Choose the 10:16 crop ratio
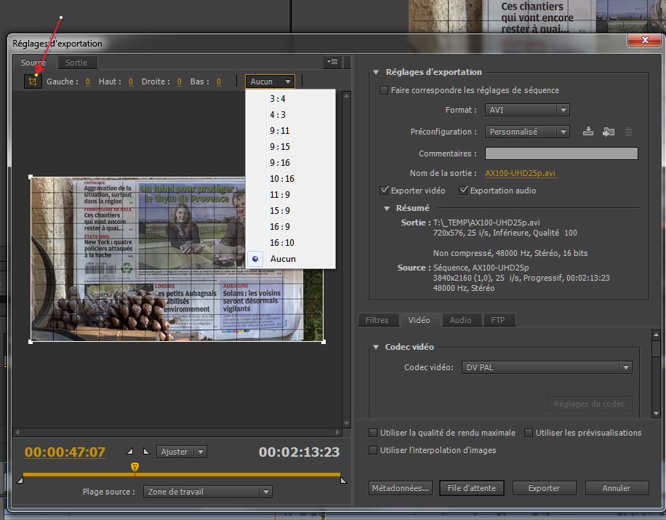 coord(291,179)
